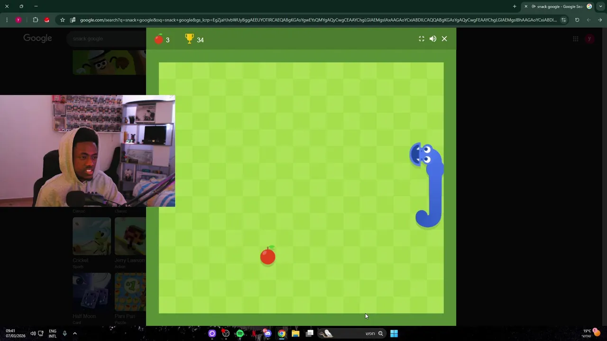Open the tune icon at address bar end

[x=563, y=20]
